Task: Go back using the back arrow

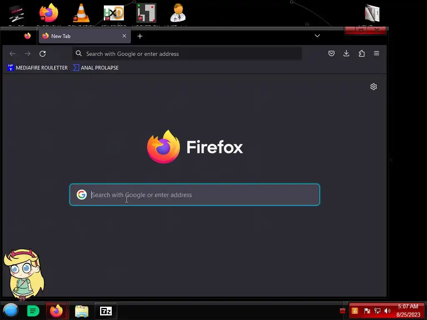Action: (x=13, y=54)
